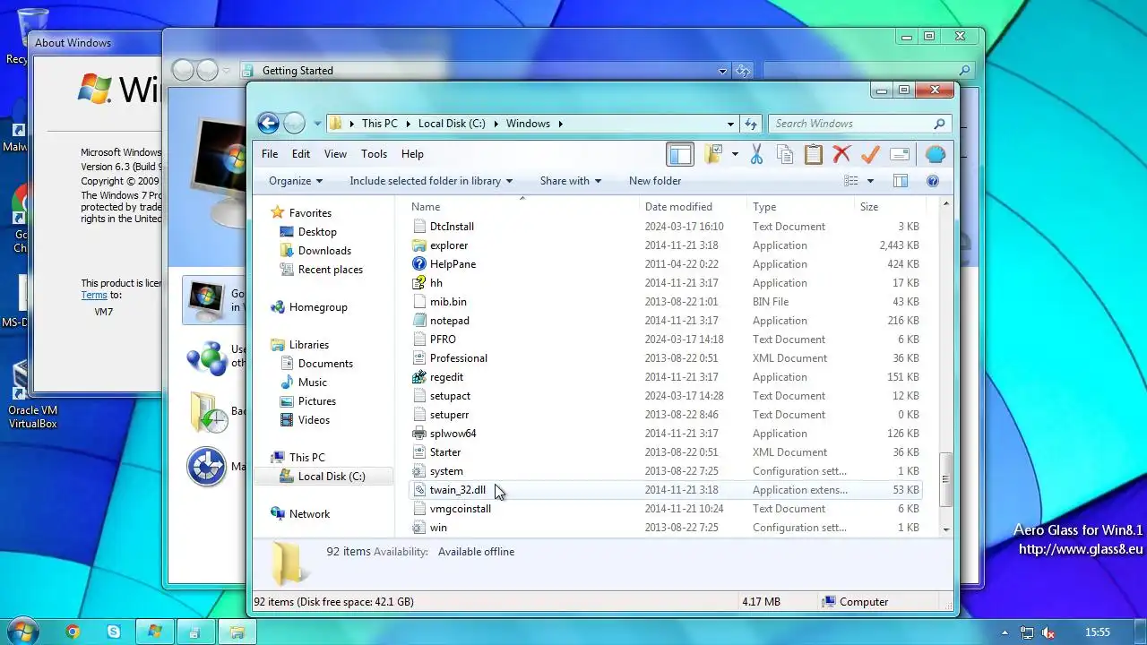The height and width of the screenshot is (645, 1147).
Task: Open the Edit menu
Action: coord(301,154)
